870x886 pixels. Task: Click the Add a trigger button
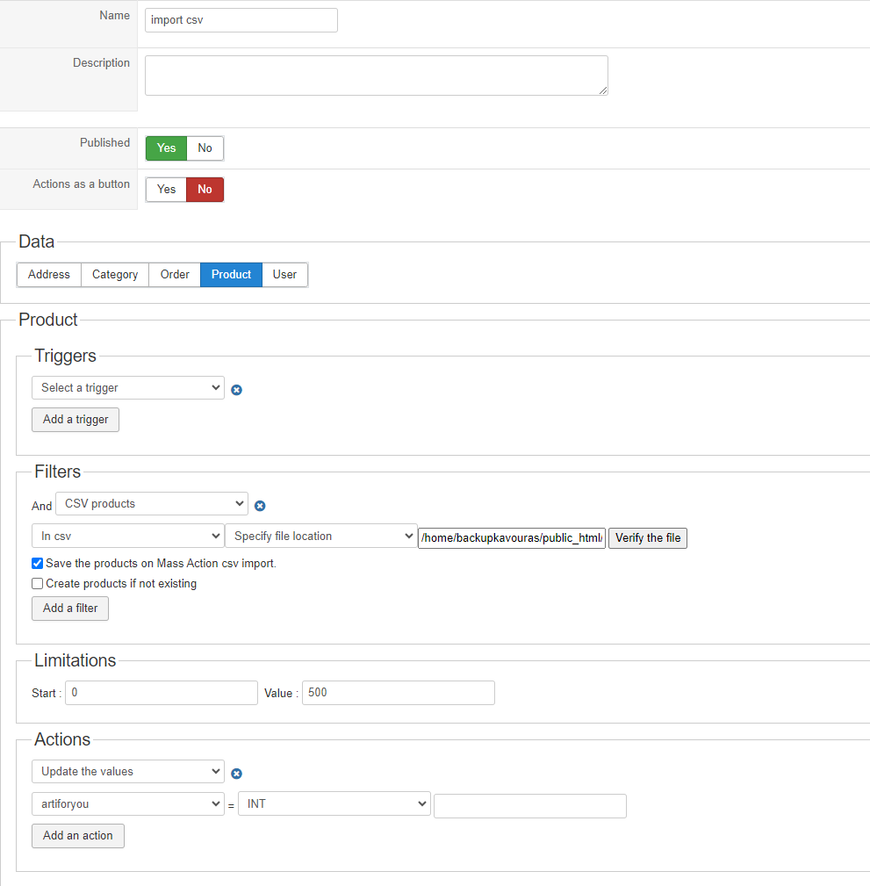coord(75,420)
